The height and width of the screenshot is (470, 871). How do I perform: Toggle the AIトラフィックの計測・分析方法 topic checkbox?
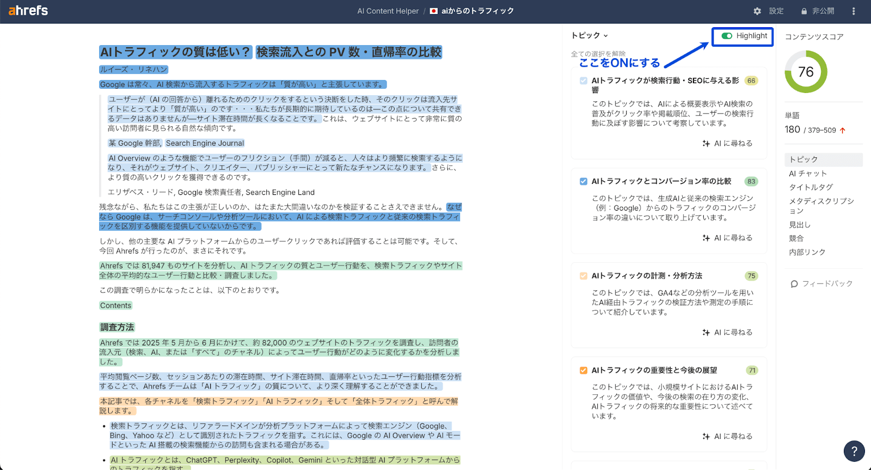pyautogui.click(x=584, y=276)
